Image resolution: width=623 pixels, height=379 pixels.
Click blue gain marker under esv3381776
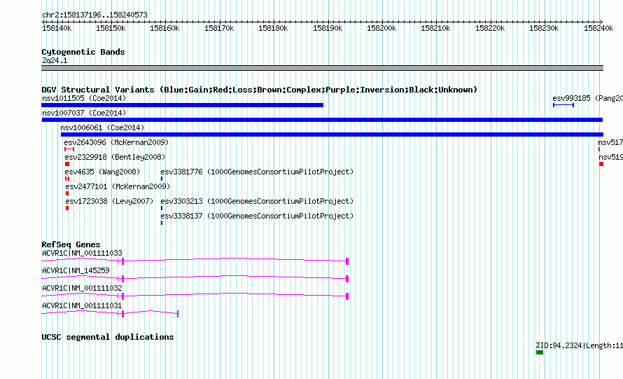162,179
